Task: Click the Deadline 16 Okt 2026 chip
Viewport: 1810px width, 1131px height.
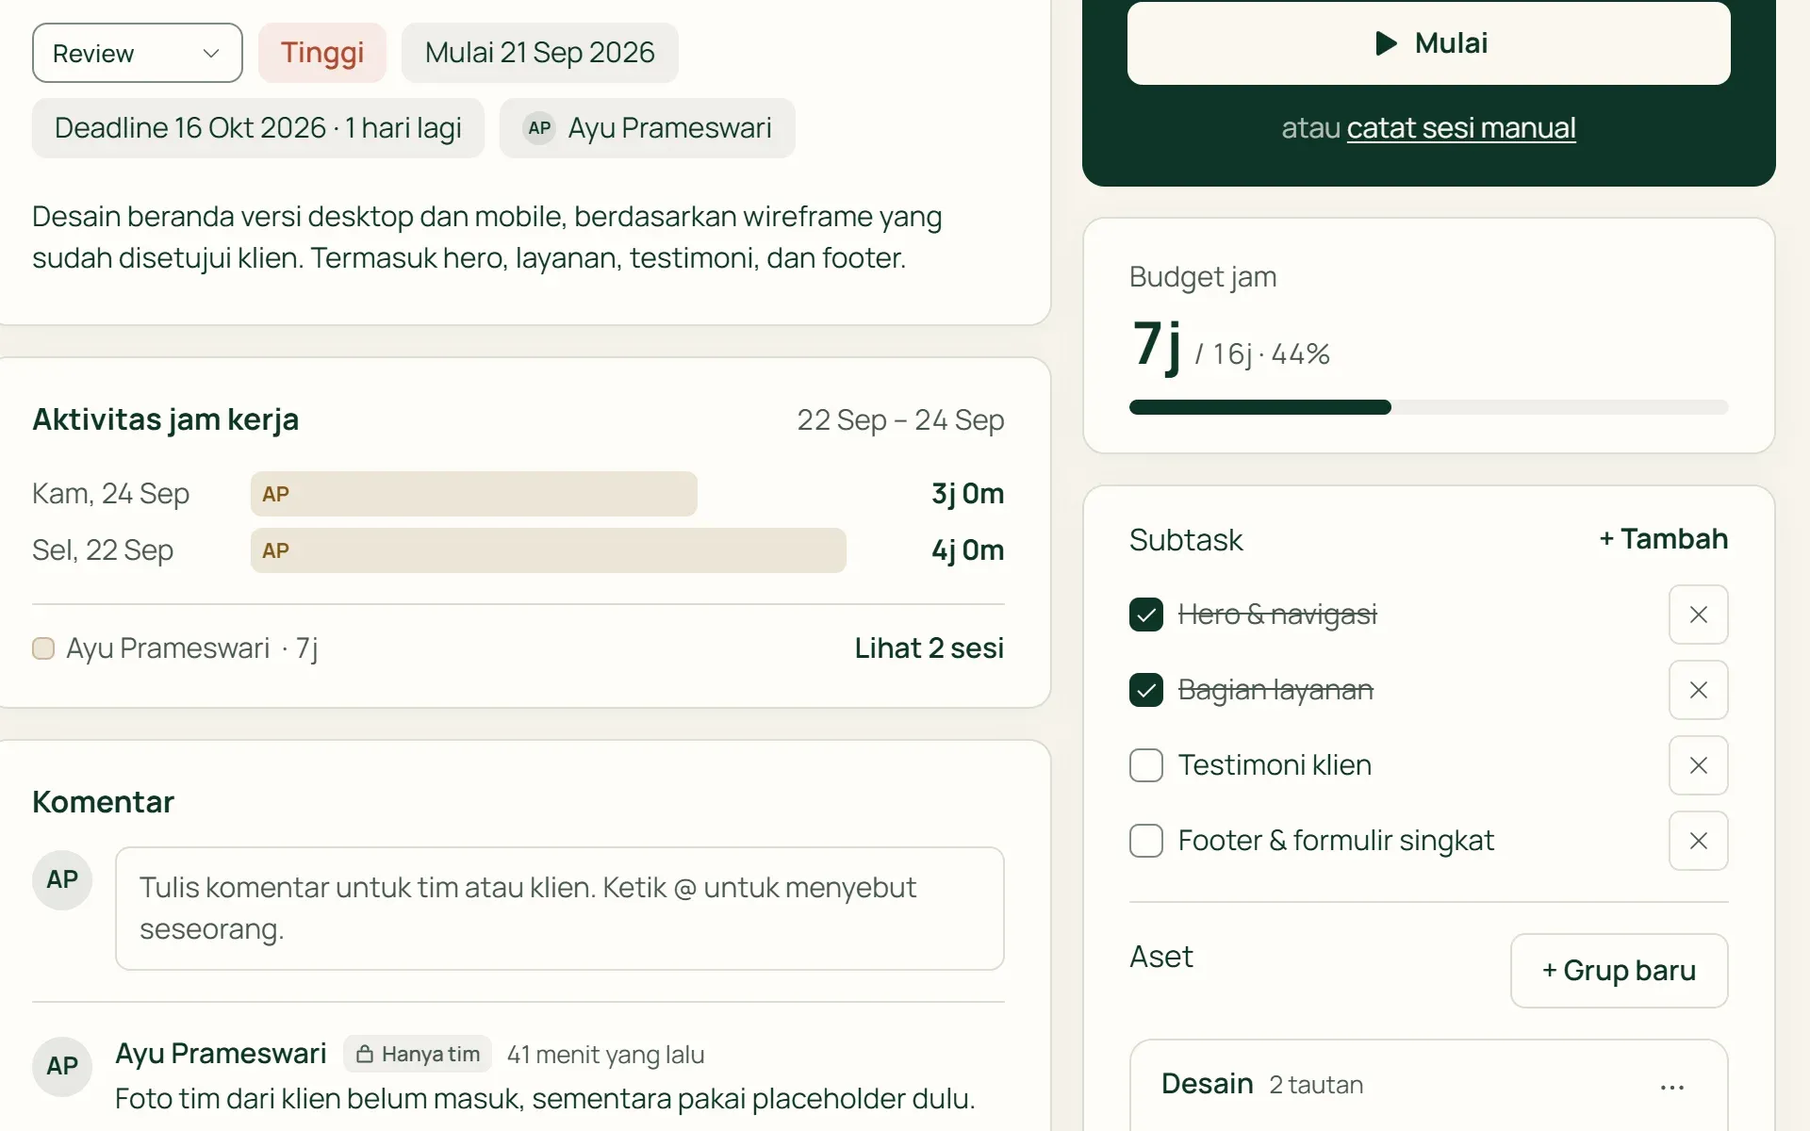Action: click(x=258, y=128)
